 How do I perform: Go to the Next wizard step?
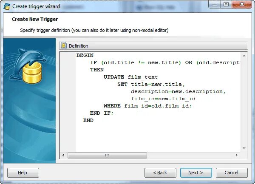pos(196,173)
